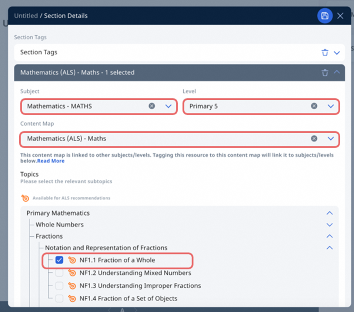The width and height of the screenshot is (354, 312).
Task: Check NF1.2 Understanding Mixed Numbers
Action: click(x=59, y=273)
